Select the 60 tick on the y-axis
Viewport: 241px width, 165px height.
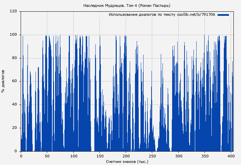coord(14,81)
